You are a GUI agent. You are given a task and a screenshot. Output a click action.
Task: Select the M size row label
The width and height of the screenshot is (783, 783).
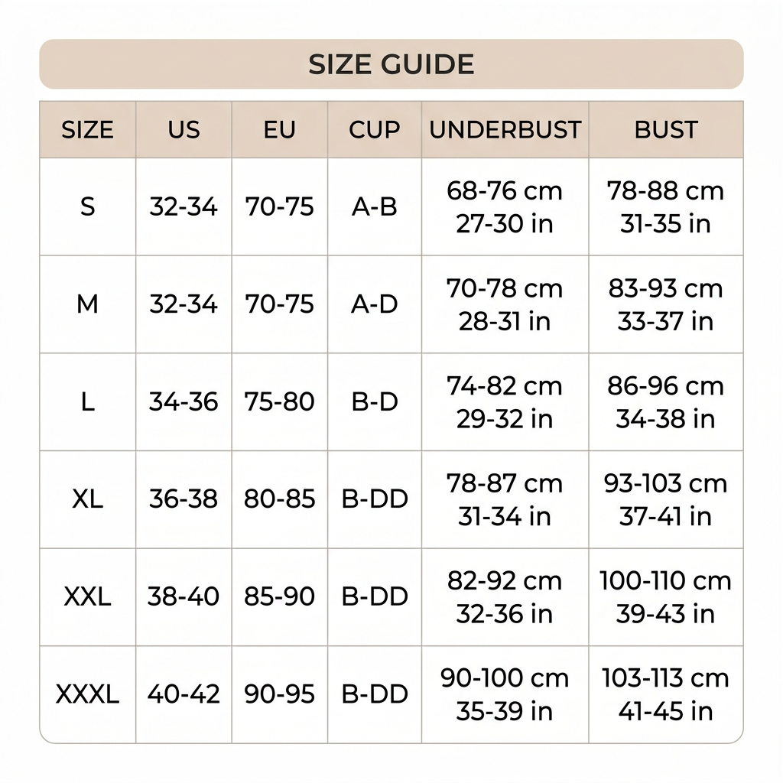click(x=87, y=304)
